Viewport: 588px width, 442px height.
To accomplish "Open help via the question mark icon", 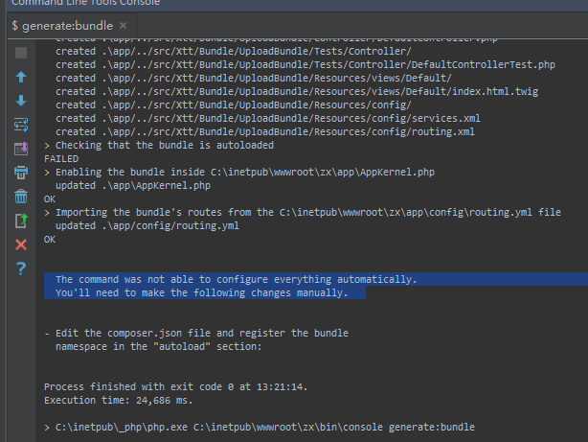I will pos(21,268).
